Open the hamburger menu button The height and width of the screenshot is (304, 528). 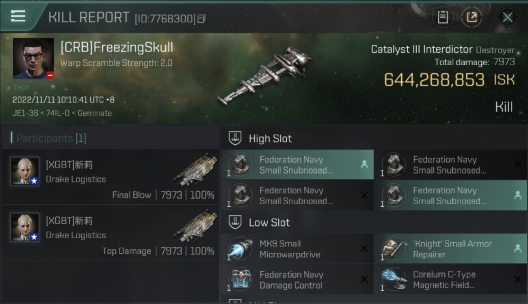click(x=18, y=17)
